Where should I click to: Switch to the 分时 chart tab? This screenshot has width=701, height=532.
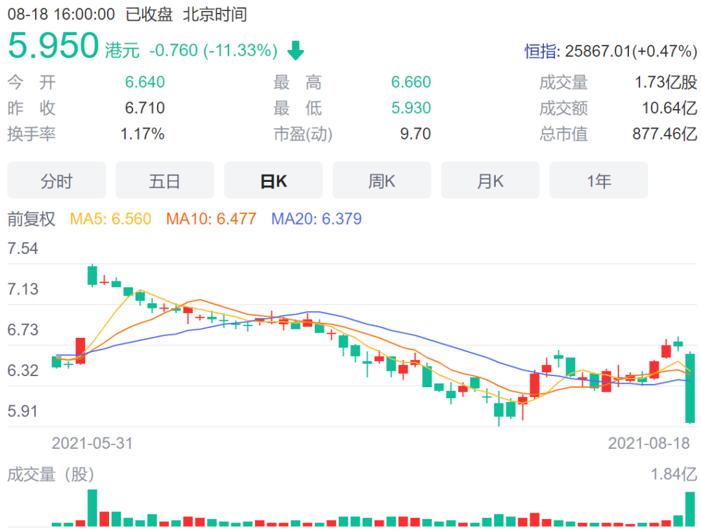click(56, 181)
